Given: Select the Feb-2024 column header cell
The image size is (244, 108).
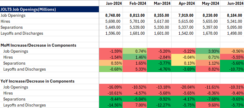Looking at the screenshot, I should click(135, 3).
